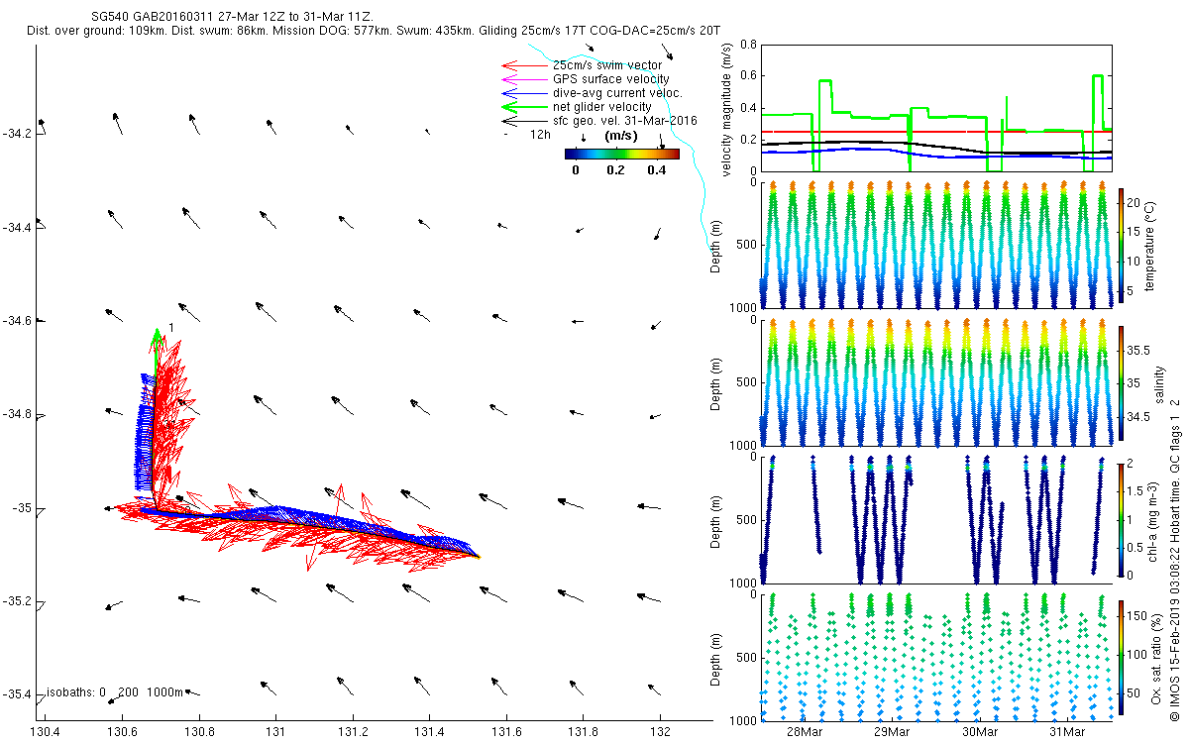Screen dimensions: 1189x743
Task: Select the salinity colorbar
Action: tap(1121, 383)
